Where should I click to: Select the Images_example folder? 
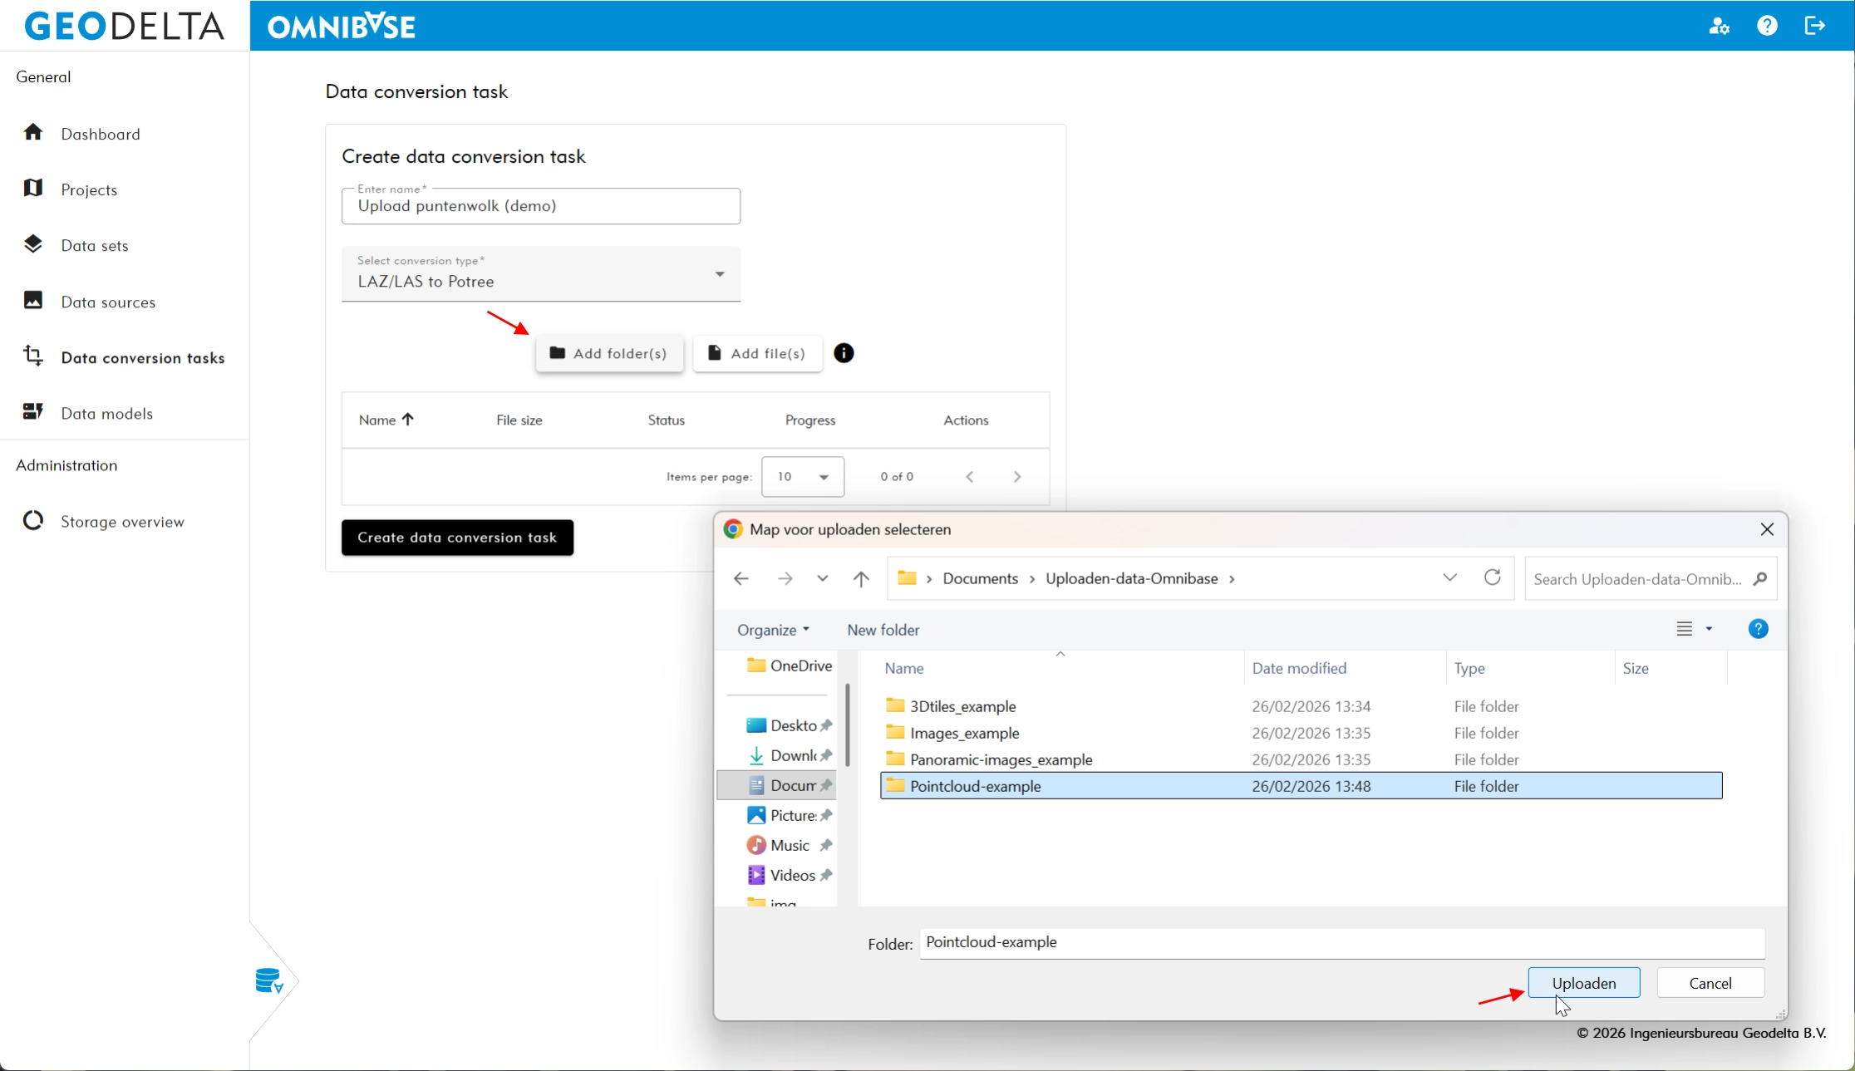964,733
